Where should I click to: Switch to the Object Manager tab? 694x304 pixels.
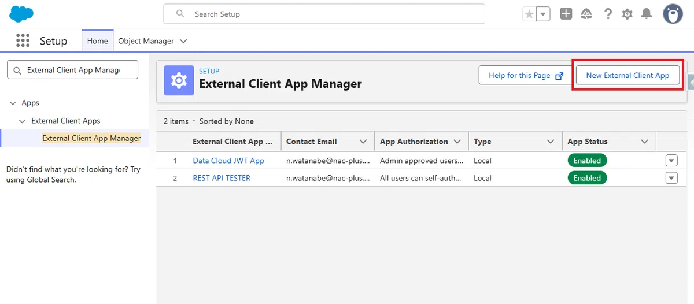pyautogui.click(x=146, y=41)
